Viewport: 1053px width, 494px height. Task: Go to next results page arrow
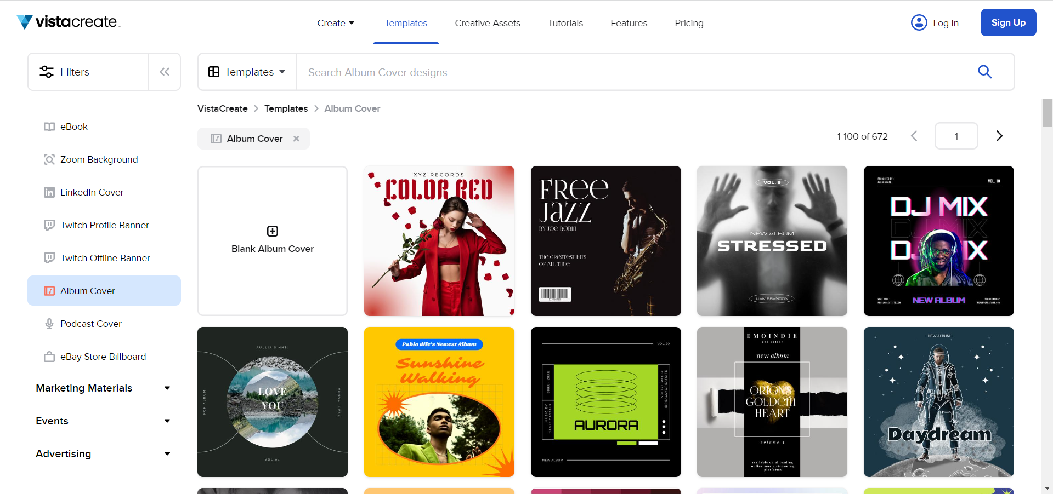(999, 136)
